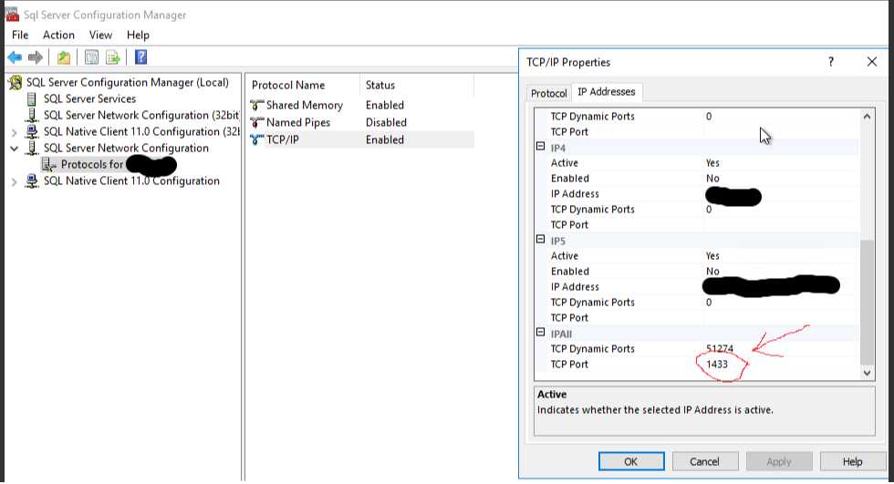Viewport: 894px width, 484px height.
Task: Click the IP5 Enabled value No
Action: point(712,271)
